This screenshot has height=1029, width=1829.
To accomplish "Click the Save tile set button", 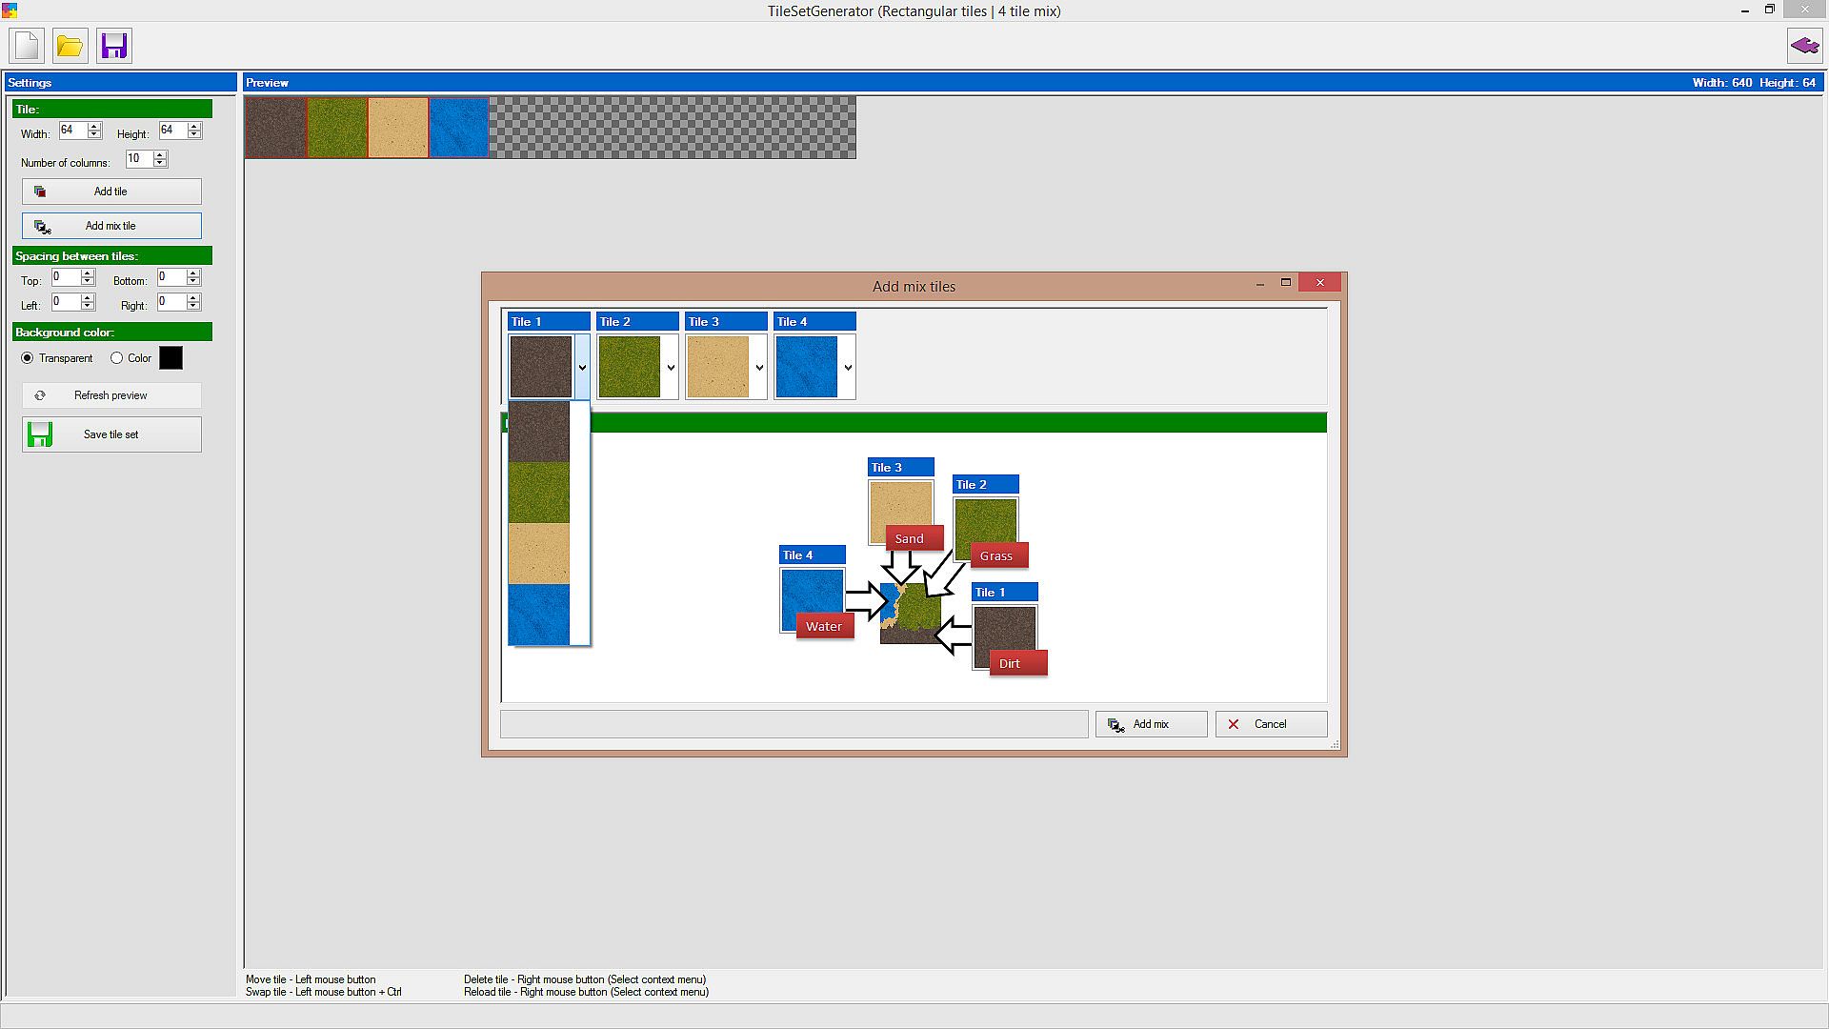I will [111, 434].
